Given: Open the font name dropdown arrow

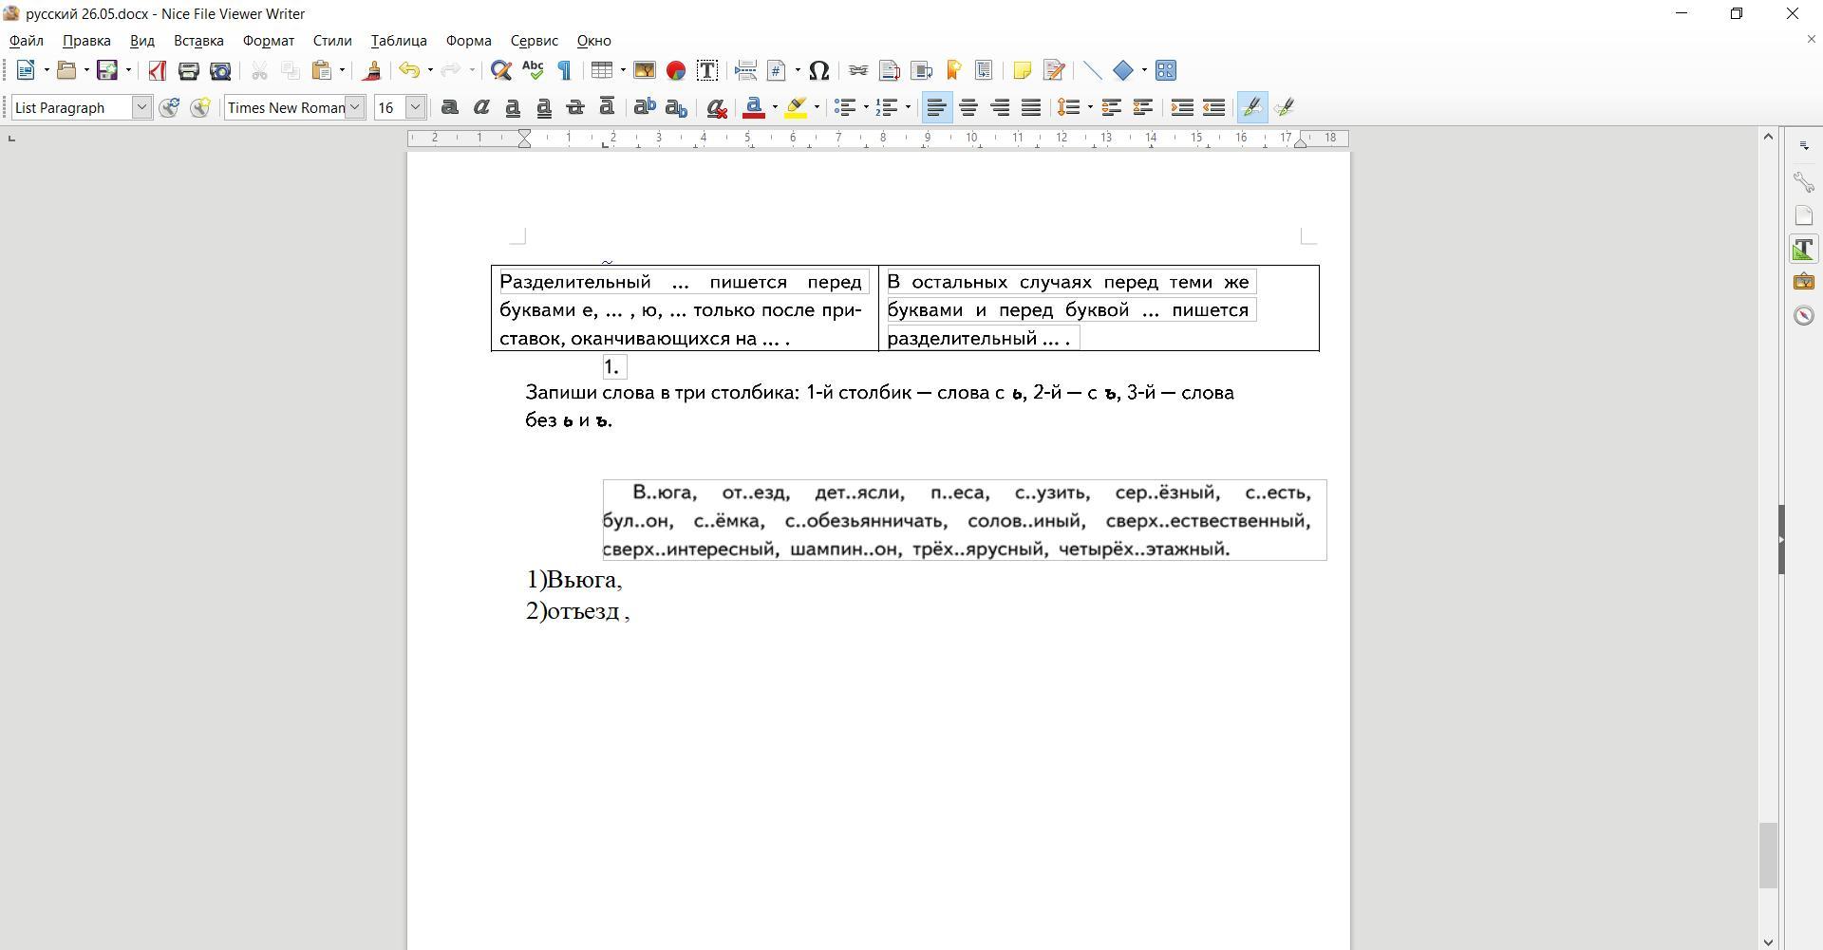Looking at the screenshot, I should coord(355,107).
